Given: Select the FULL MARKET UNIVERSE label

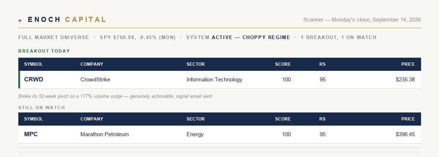Looking at the screenshot, I should tap(54, 38).
